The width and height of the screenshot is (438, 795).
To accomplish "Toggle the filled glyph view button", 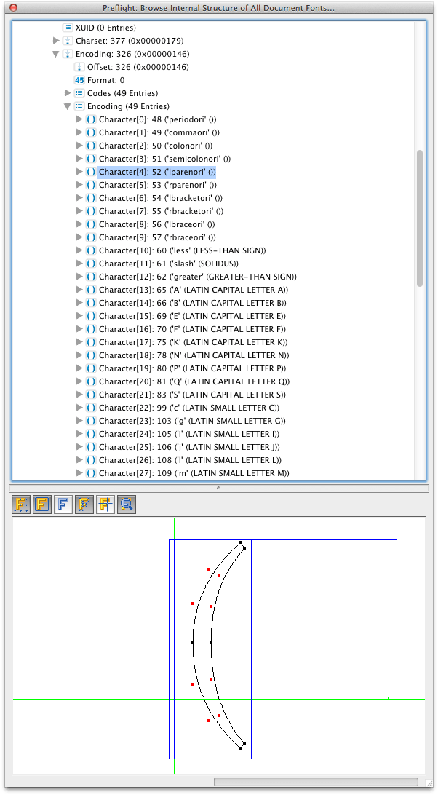I will coord(63,505).
